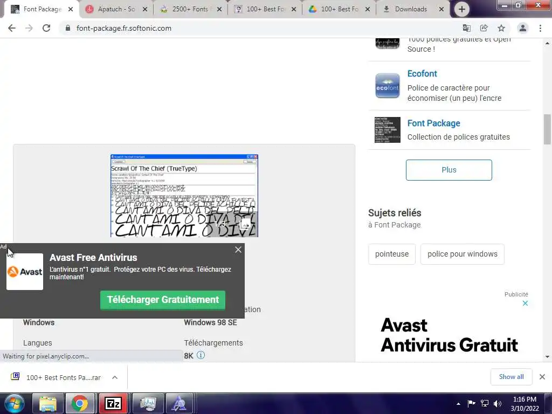Click the Chrome taskbar icon
The width and height of the screenshot is (552, 414).
[80, 403]
